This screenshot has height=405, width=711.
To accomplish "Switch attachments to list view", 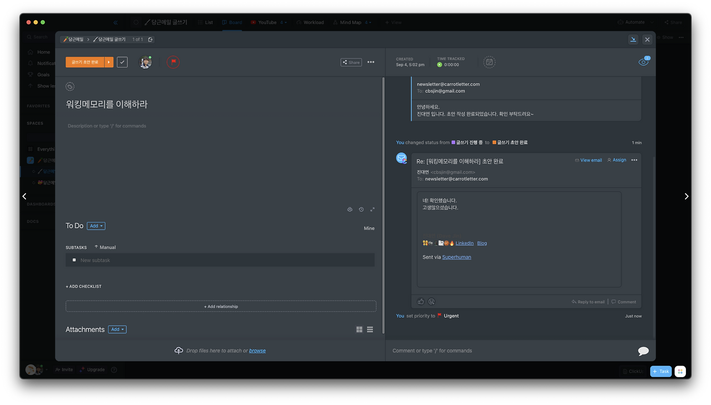I will pyautogui.click(x=370, y=329).
